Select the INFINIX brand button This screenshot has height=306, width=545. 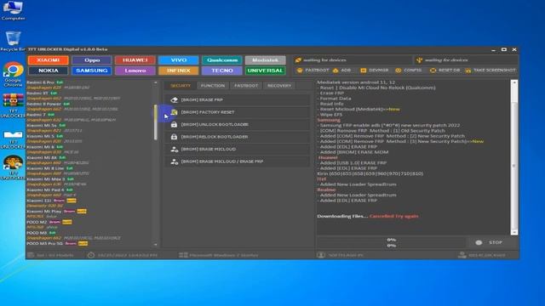[179, 71]
